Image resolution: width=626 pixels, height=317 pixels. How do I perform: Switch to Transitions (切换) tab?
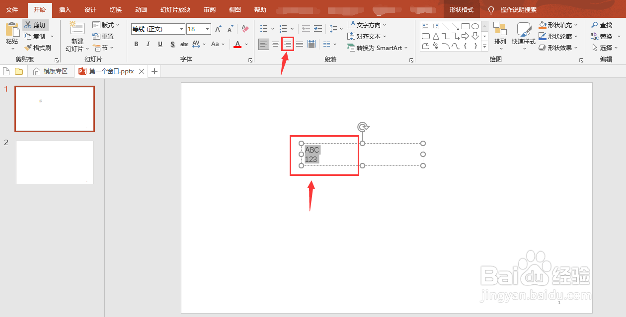tap(116, 10)
